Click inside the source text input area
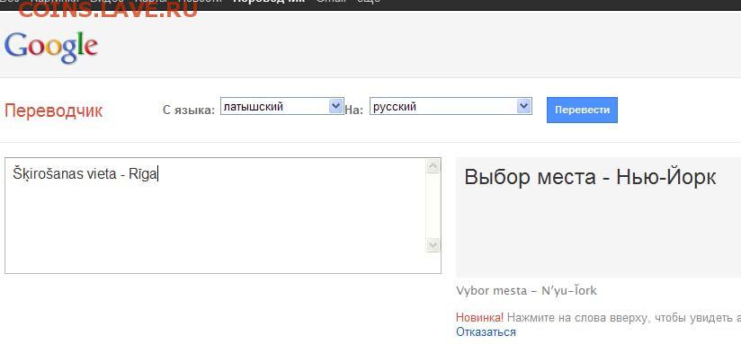741x353 pixels. (x=223, y=216)
